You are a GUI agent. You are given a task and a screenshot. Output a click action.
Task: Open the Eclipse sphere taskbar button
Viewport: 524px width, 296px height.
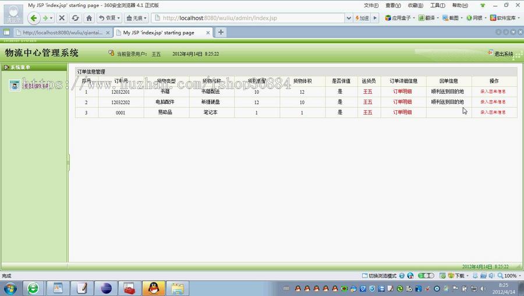coord(106,288)
